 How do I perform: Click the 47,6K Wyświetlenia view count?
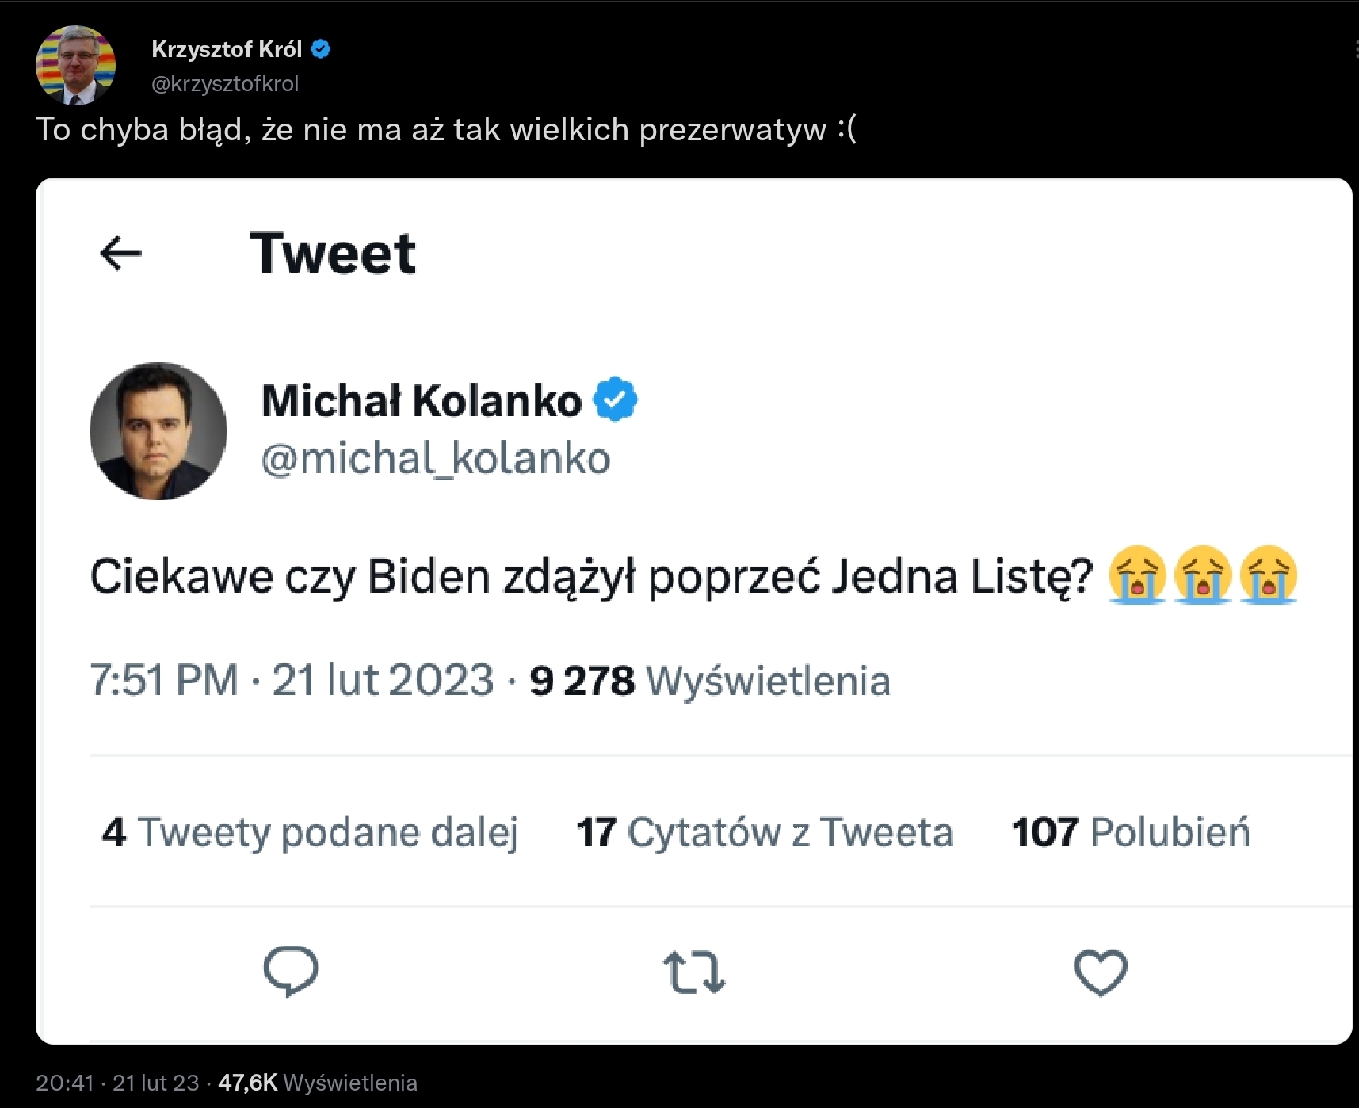coord(318,1083)
